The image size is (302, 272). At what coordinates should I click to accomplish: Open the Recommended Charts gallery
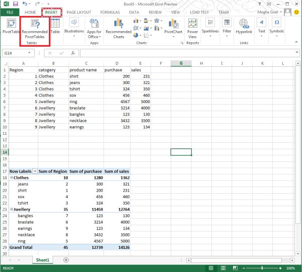(x=118, y=28)
